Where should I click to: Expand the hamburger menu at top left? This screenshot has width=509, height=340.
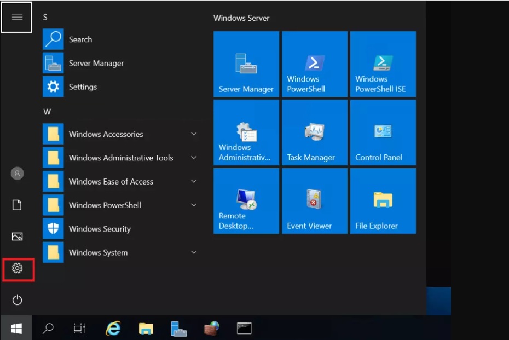(16, 16)
